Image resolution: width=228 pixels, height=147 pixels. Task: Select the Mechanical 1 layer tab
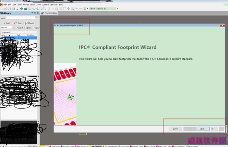[x=81, y=146]
